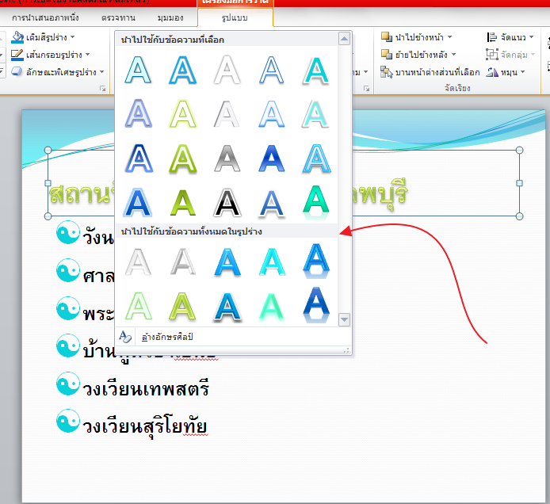Expand the จัดกลุ่ม group dropdown arrow

point(533,55)
